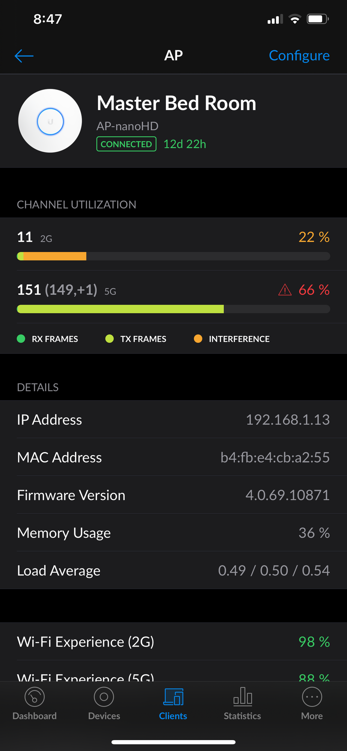Open the Statistics bar chart icon
Viewport: 347px width, 751px height.
pyautogui.click(x=243, y=697)
